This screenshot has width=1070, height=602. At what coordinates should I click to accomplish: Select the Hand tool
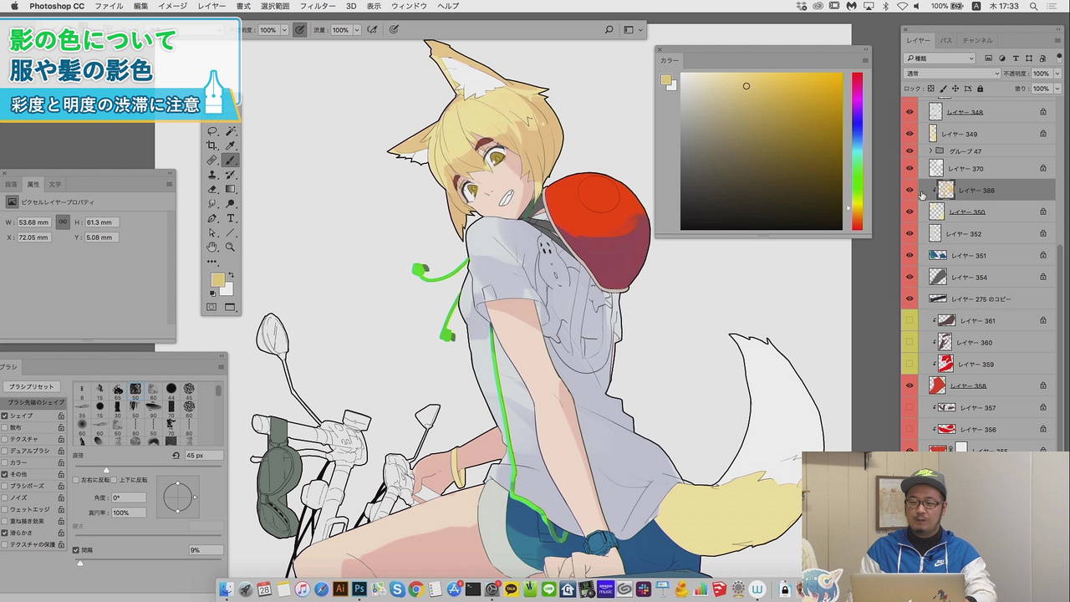pos(212,247)
